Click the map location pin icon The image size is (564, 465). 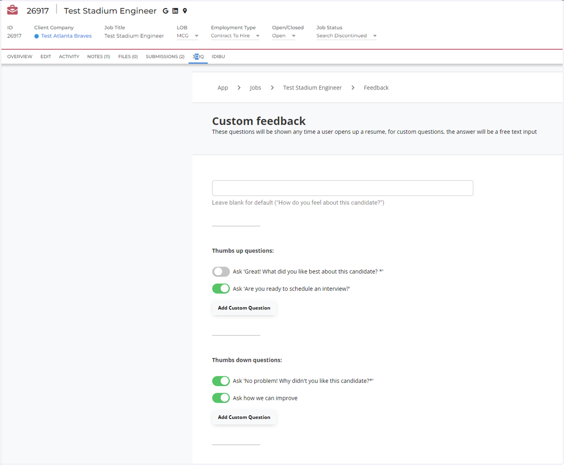(185, 11)
